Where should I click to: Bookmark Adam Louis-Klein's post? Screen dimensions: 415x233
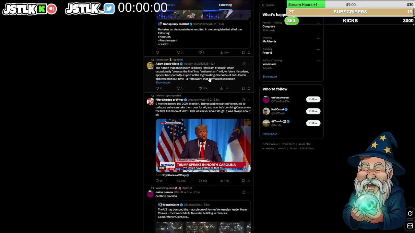[243, 88]
